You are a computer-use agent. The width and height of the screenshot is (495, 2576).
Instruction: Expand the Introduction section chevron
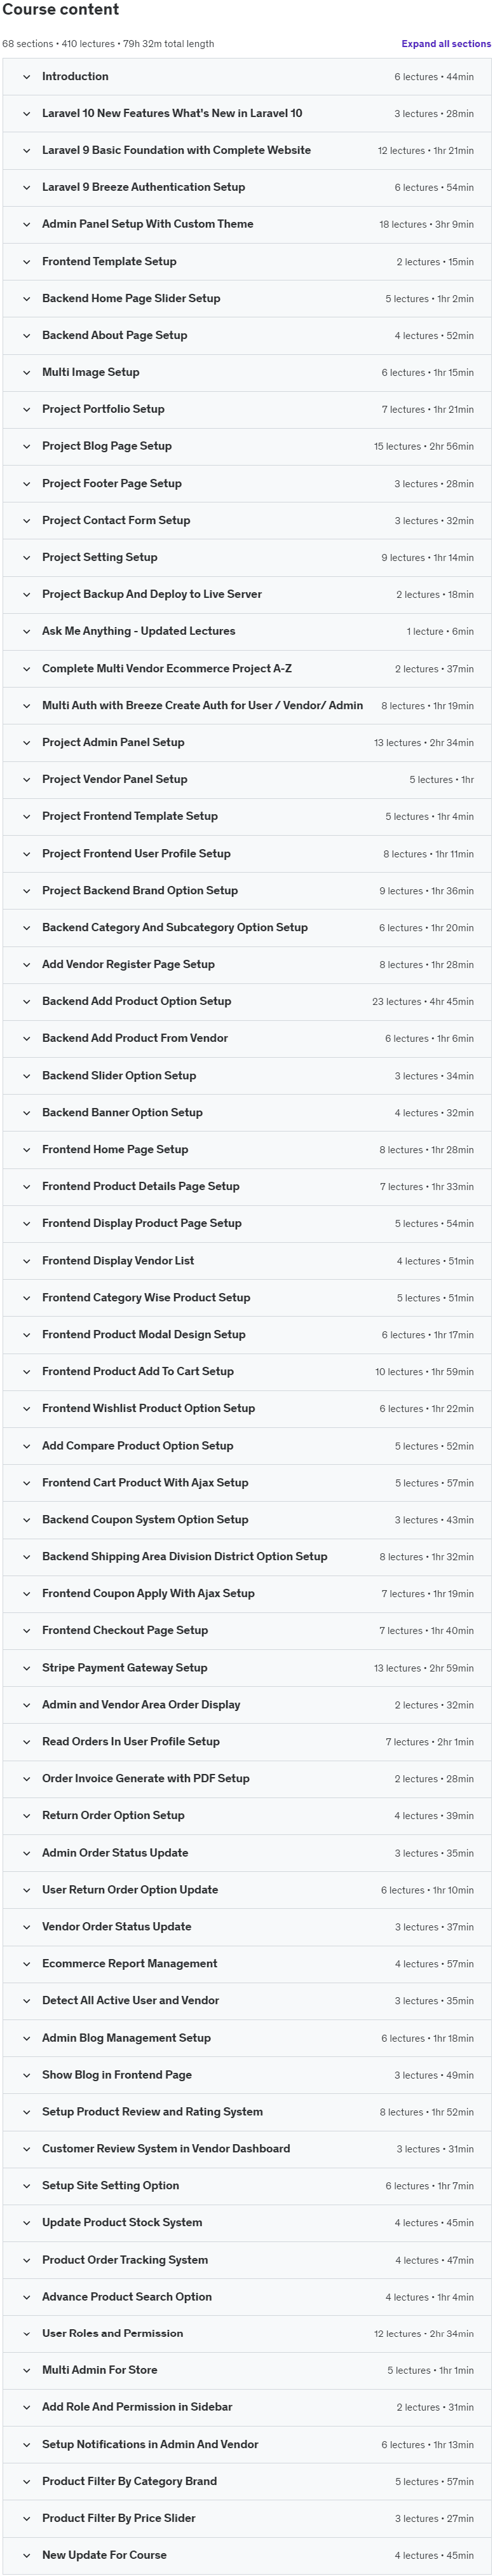click(27, 77)
